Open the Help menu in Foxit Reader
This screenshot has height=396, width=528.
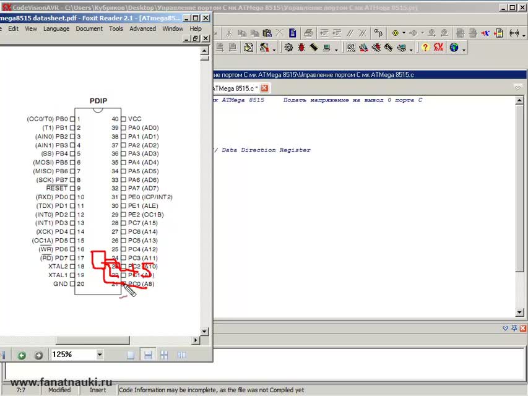196,28
